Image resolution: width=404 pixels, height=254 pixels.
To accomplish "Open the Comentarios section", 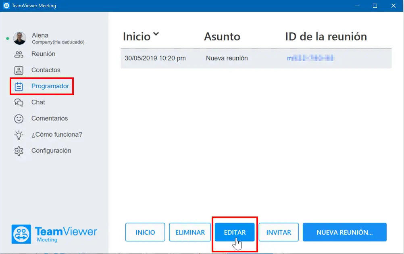I will pos(50,118).
